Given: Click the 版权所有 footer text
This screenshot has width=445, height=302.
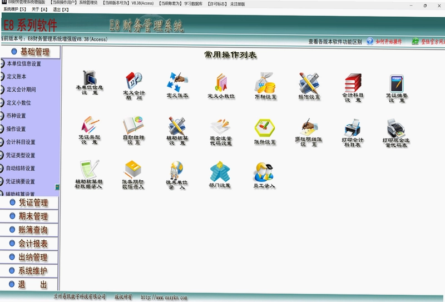Looking at the screenshot, I should tap(123, 297).
